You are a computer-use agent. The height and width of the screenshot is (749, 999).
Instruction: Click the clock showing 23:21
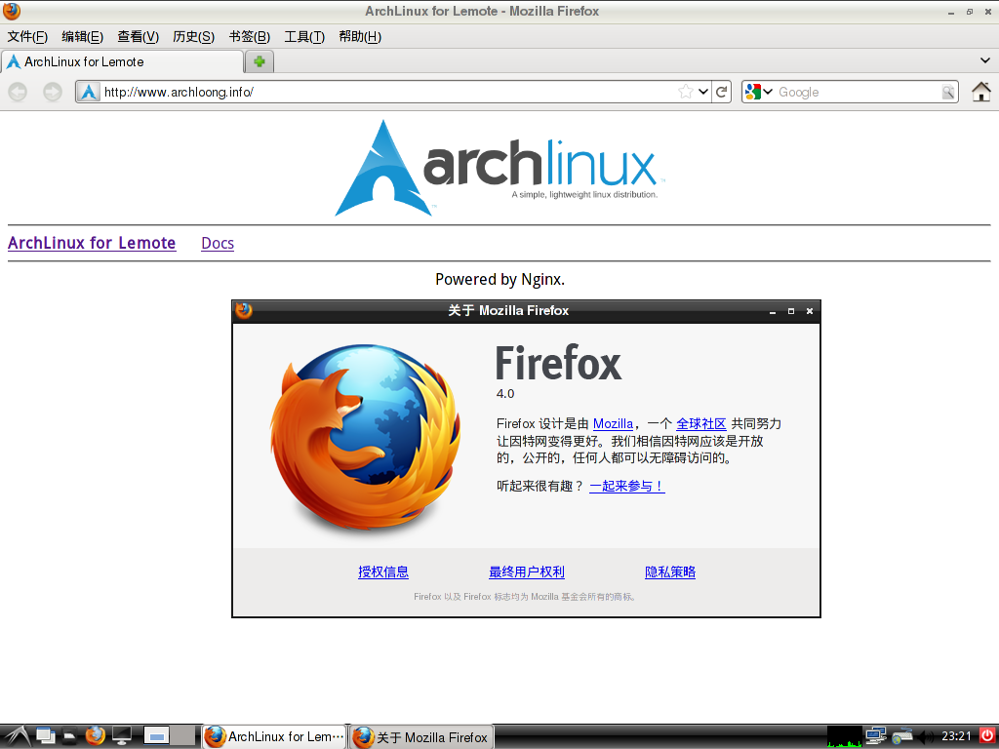click(956, 736)
